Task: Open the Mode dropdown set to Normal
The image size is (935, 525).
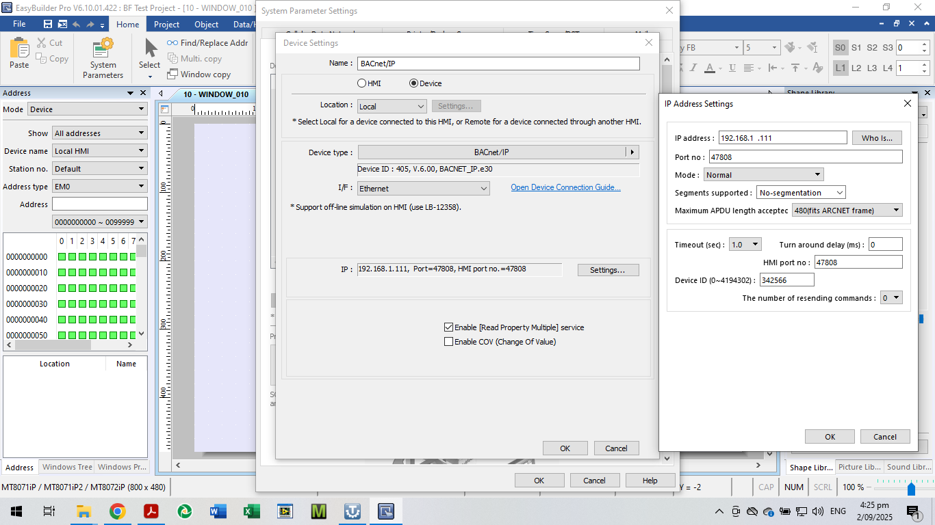Action: pyautogui.click(x=763, y=175)
